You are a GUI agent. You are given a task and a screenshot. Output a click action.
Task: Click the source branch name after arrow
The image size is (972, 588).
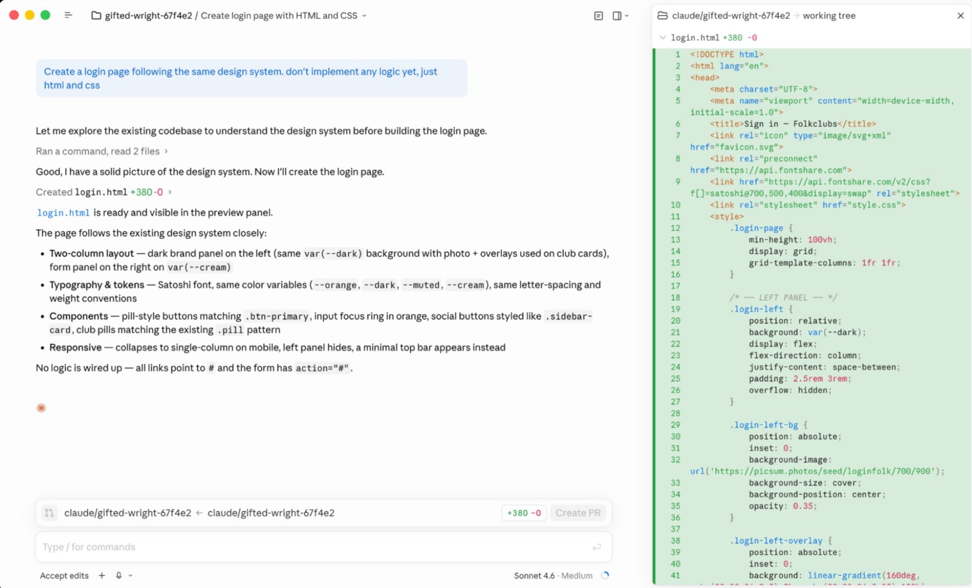[271, 513]
